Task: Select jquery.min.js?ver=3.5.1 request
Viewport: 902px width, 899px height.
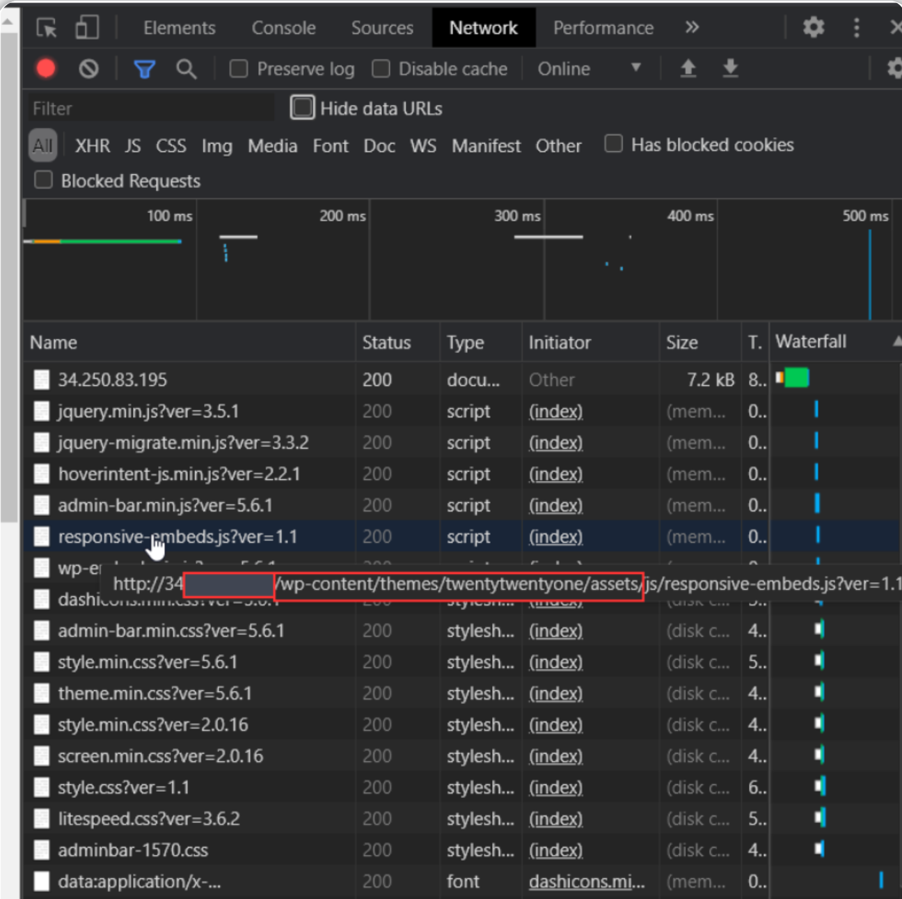Action: (x=148, y=411)
